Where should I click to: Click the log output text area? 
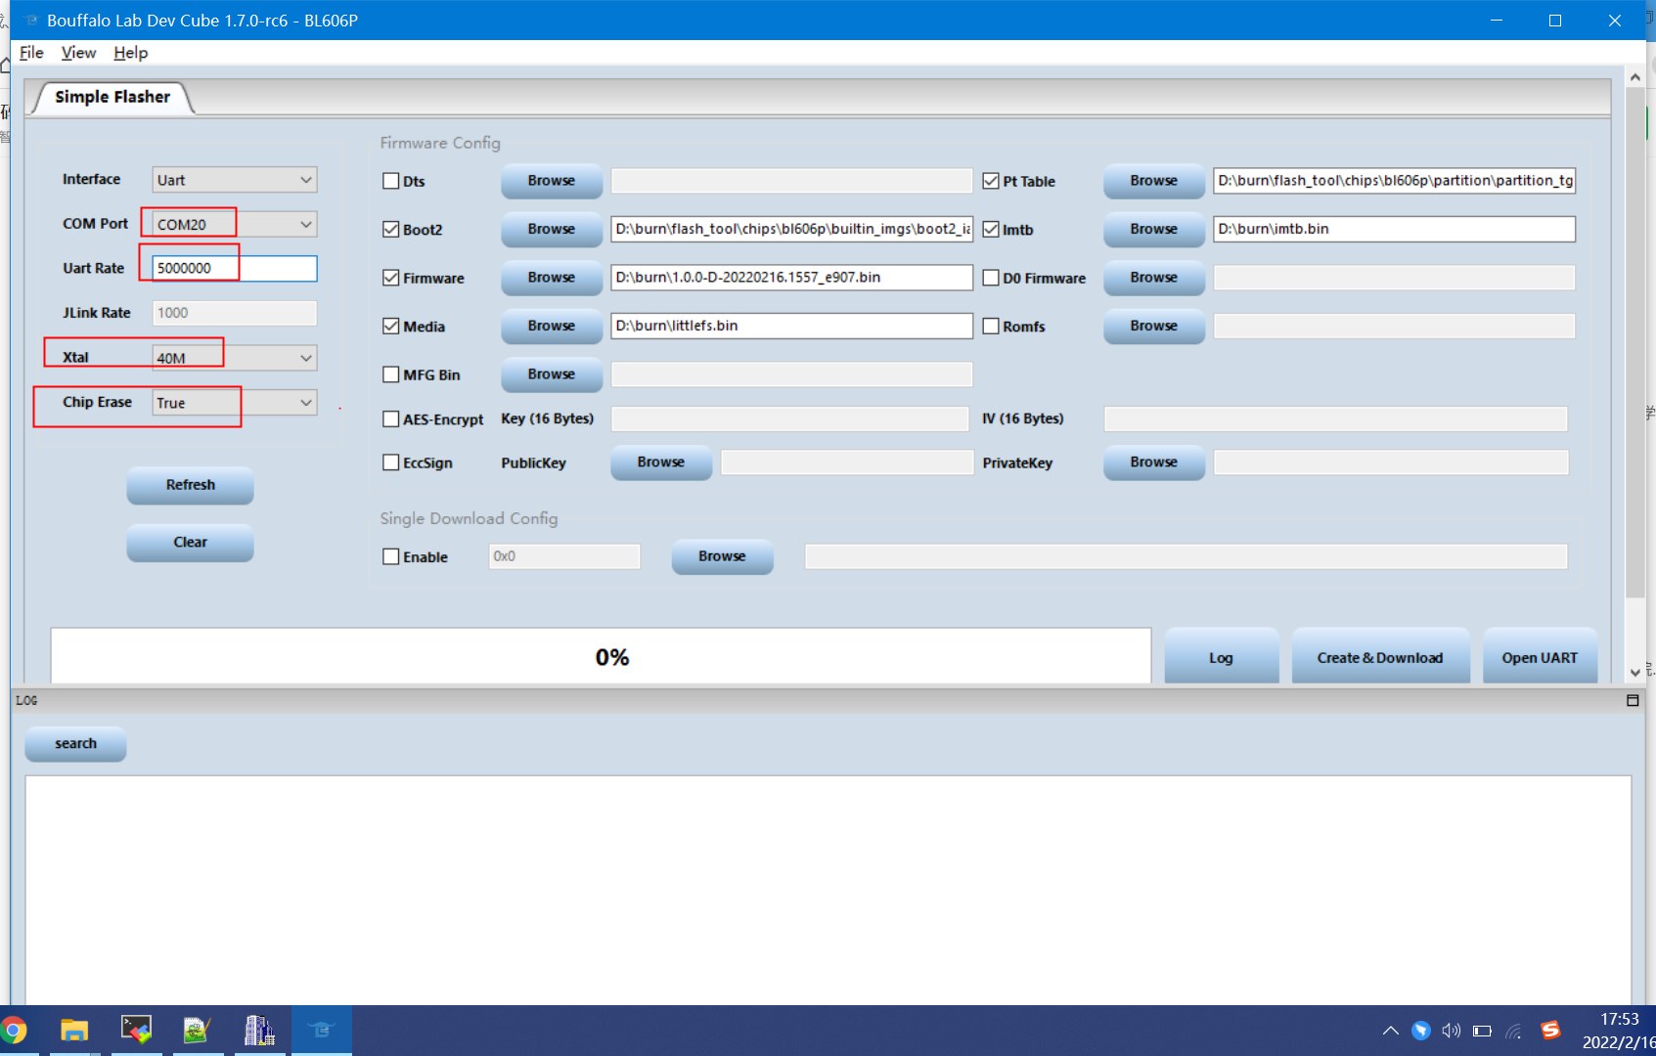[x=828, y=891]
